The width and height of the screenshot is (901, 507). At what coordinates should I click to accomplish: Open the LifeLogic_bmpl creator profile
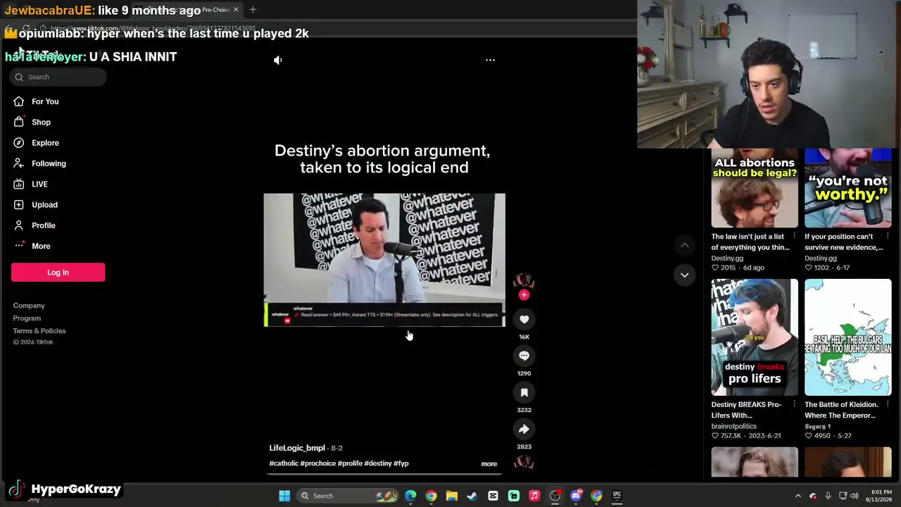tap(297, 448)
